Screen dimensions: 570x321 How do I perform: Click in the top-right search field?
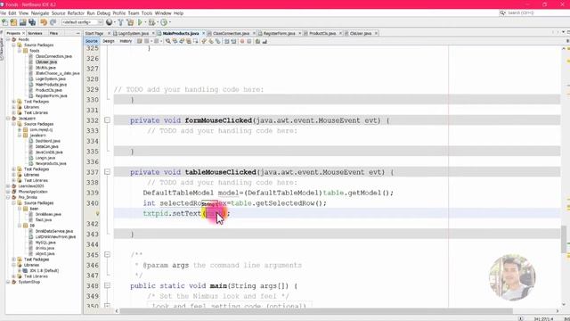point(534,12)
